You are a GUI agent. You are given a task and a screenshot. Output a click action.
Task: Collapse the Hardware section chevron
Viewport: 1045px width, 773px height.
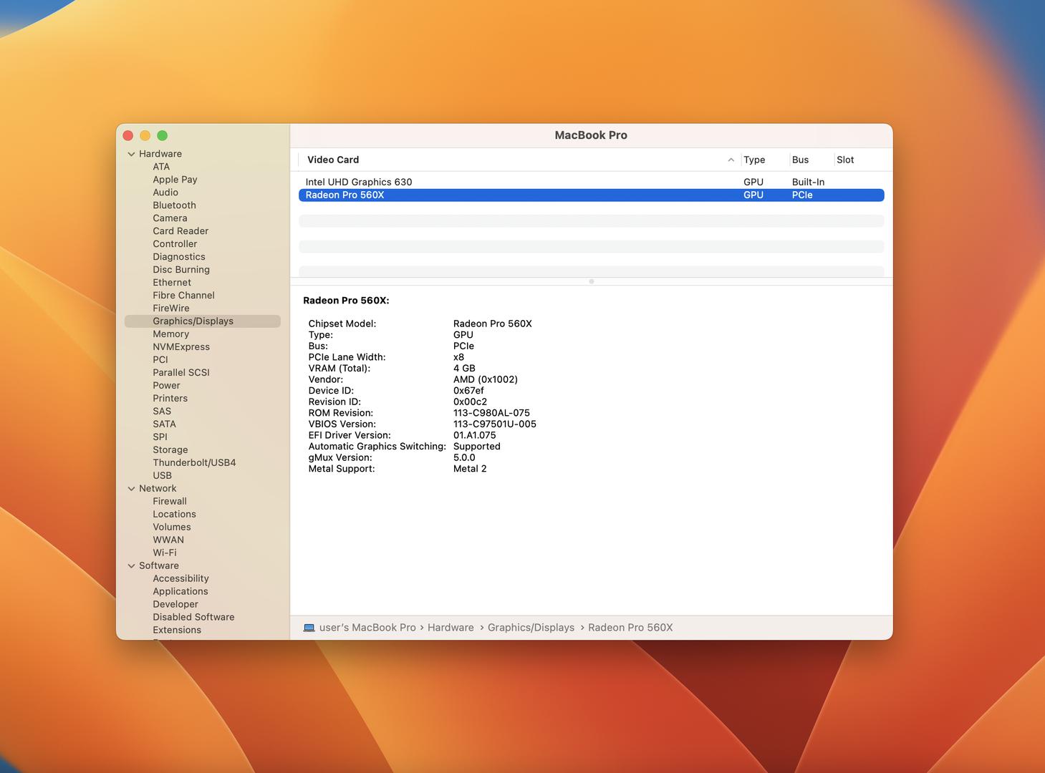point(131,154)
